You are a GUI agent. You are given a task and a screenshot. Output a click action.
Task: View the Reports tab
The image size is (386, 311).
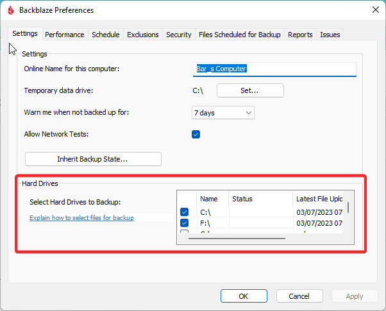300,35
